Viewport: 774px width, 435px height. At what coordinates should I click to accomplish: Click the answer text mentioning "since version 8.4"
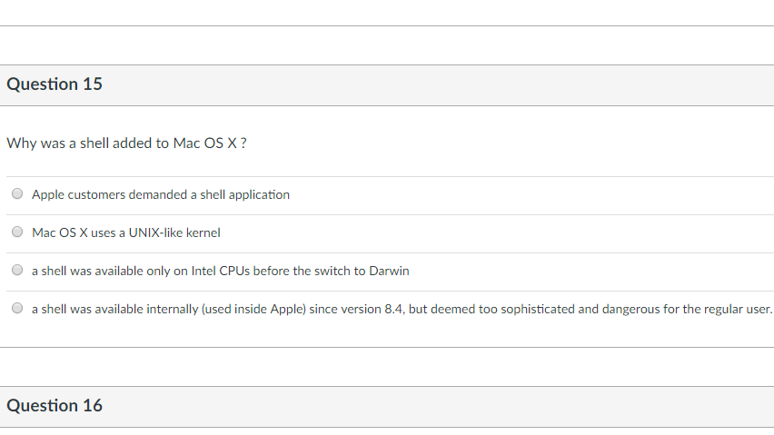point(402,310)
